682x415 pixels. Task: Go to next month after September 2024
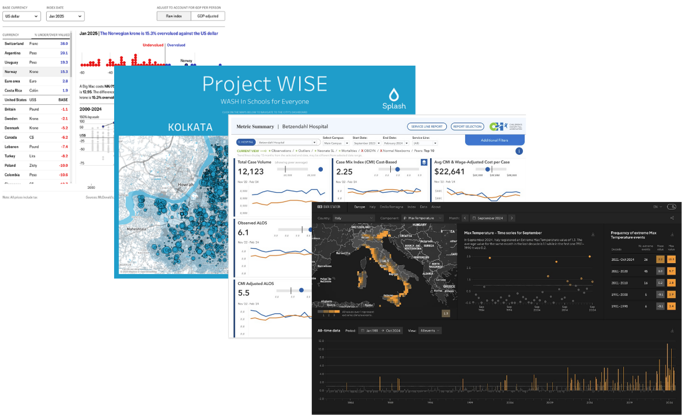point(511,218)
